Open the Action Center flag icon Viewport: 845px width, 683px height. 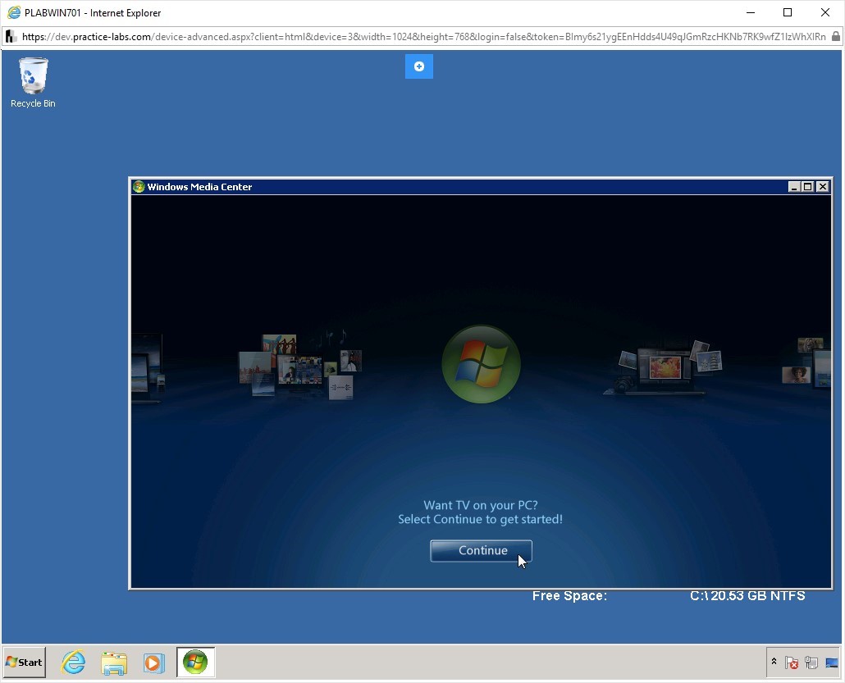click(791, 662)
